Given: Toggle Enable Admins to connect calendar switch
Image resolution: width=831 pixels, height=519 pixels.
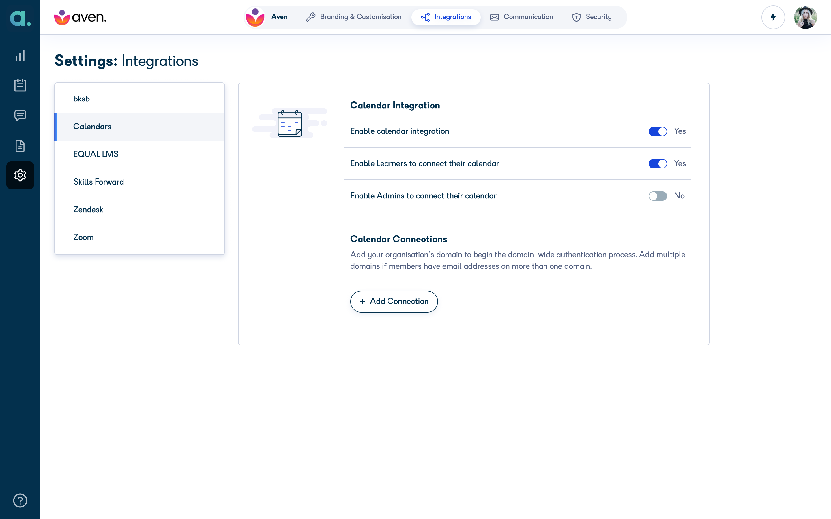Looking at the screenshot, I should tap(658, 196).
